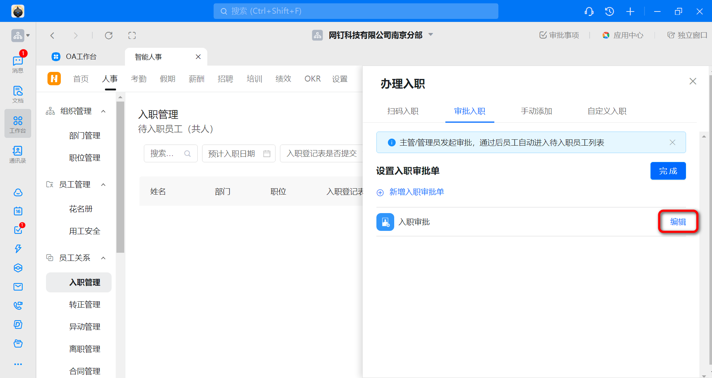Click the cloud icon in left sidebar
Screen dimensions: 712x378
click(x=18, y=193)
